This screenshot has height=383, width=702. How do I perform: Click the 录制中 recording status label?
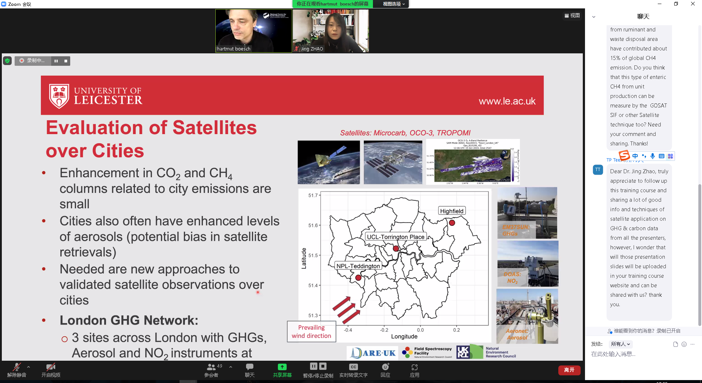coord(36,61)
